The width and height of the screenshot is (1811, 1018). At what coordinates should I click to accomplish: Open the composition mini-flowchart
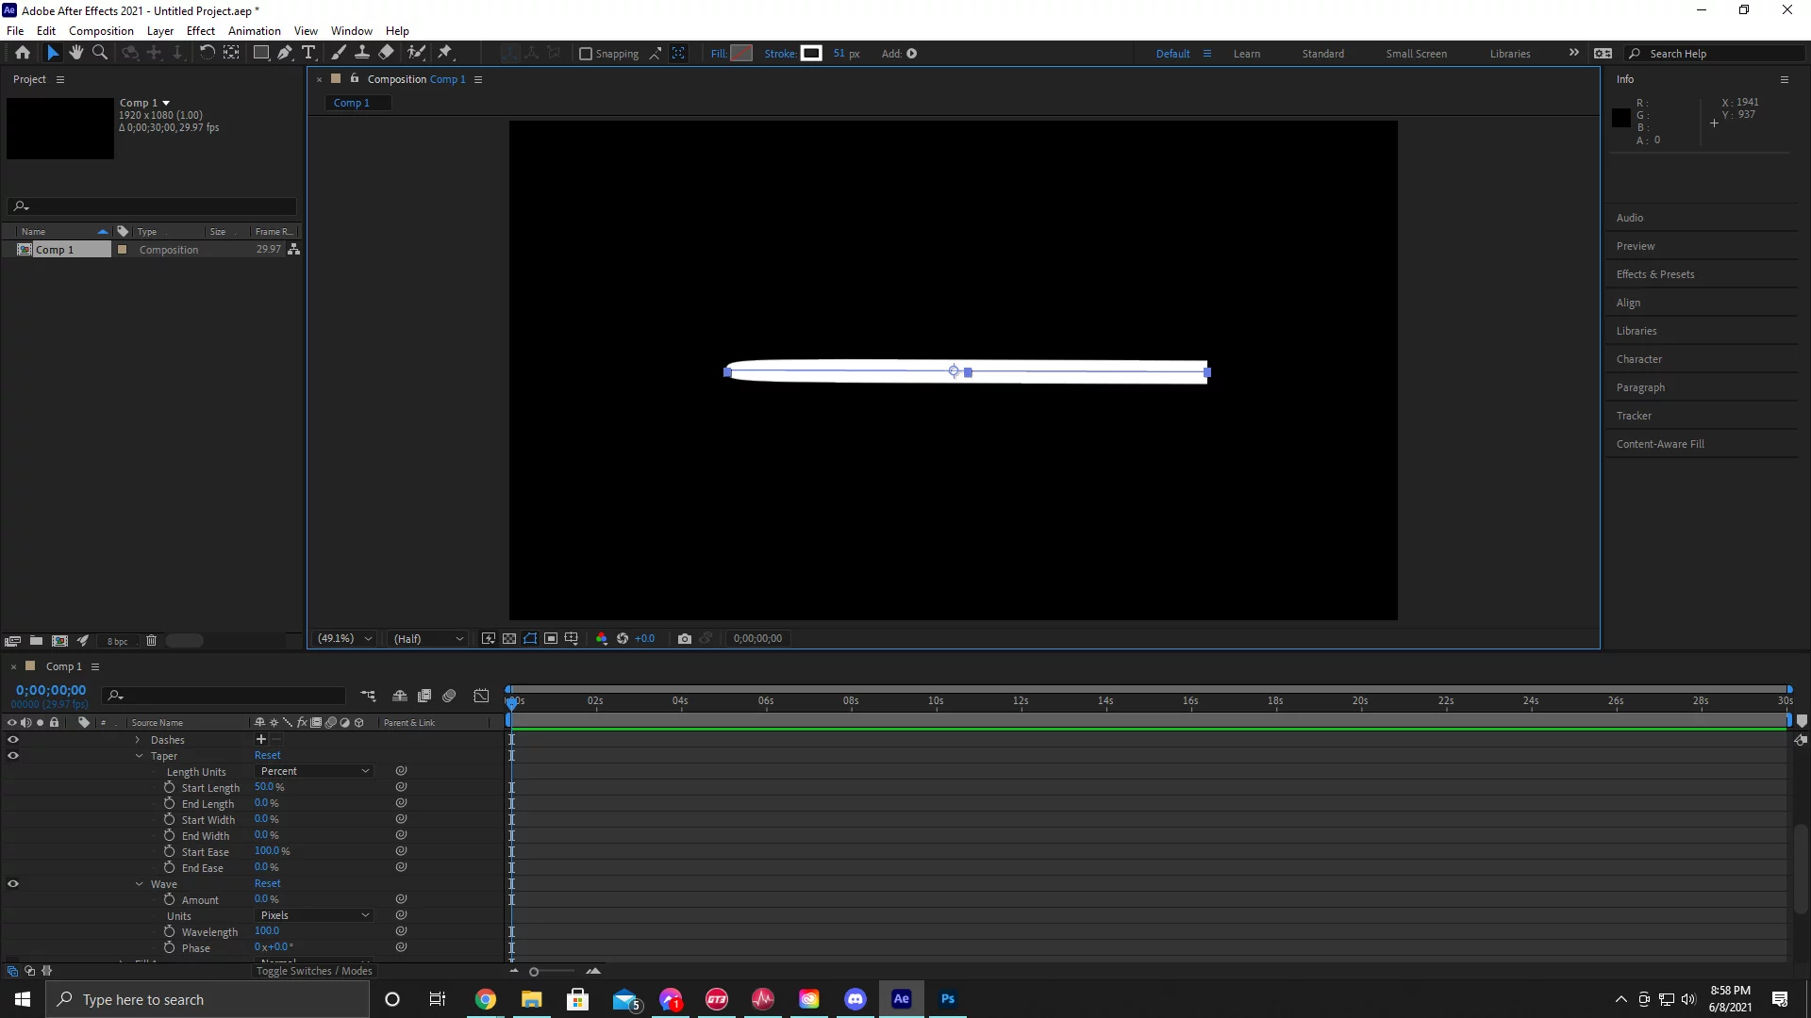[368, 697]
